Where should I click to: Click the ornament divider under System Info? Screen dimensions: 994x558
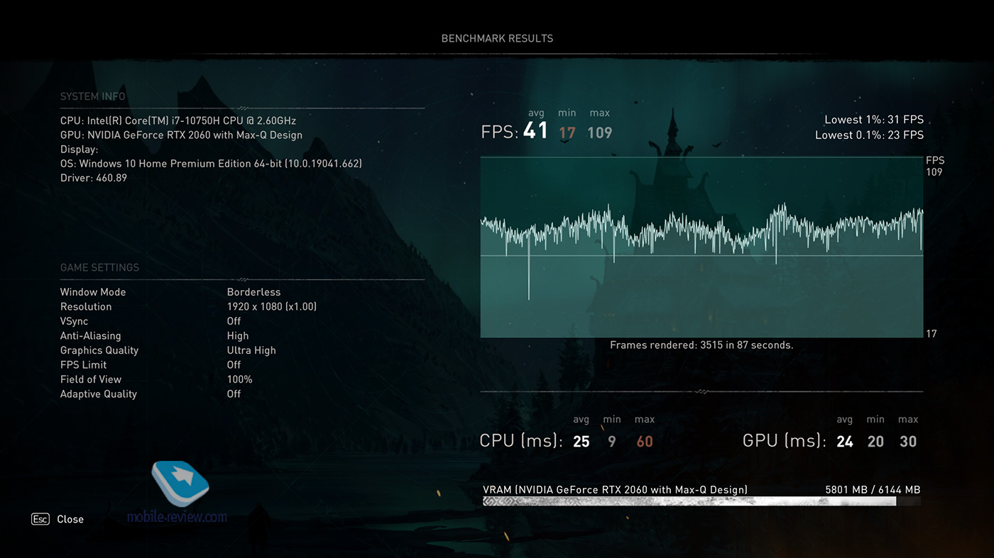242,108
